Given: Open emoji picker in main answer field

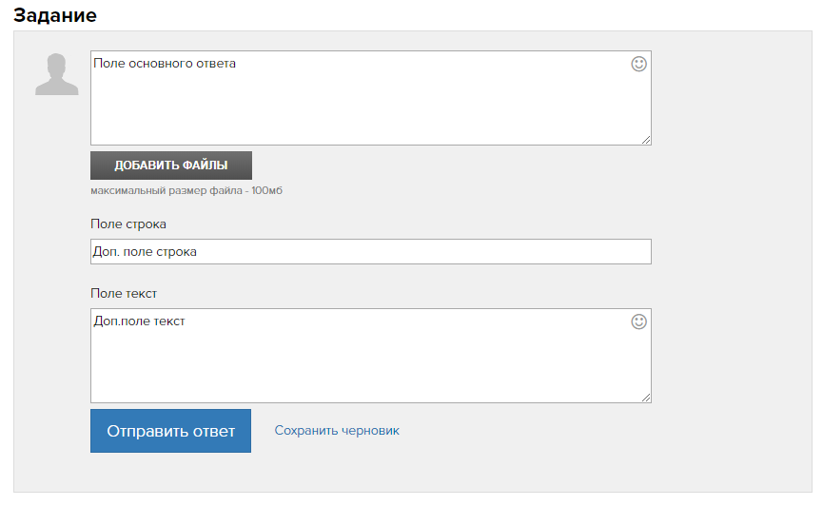Looking at the screenshot, I should pos(638,64).
